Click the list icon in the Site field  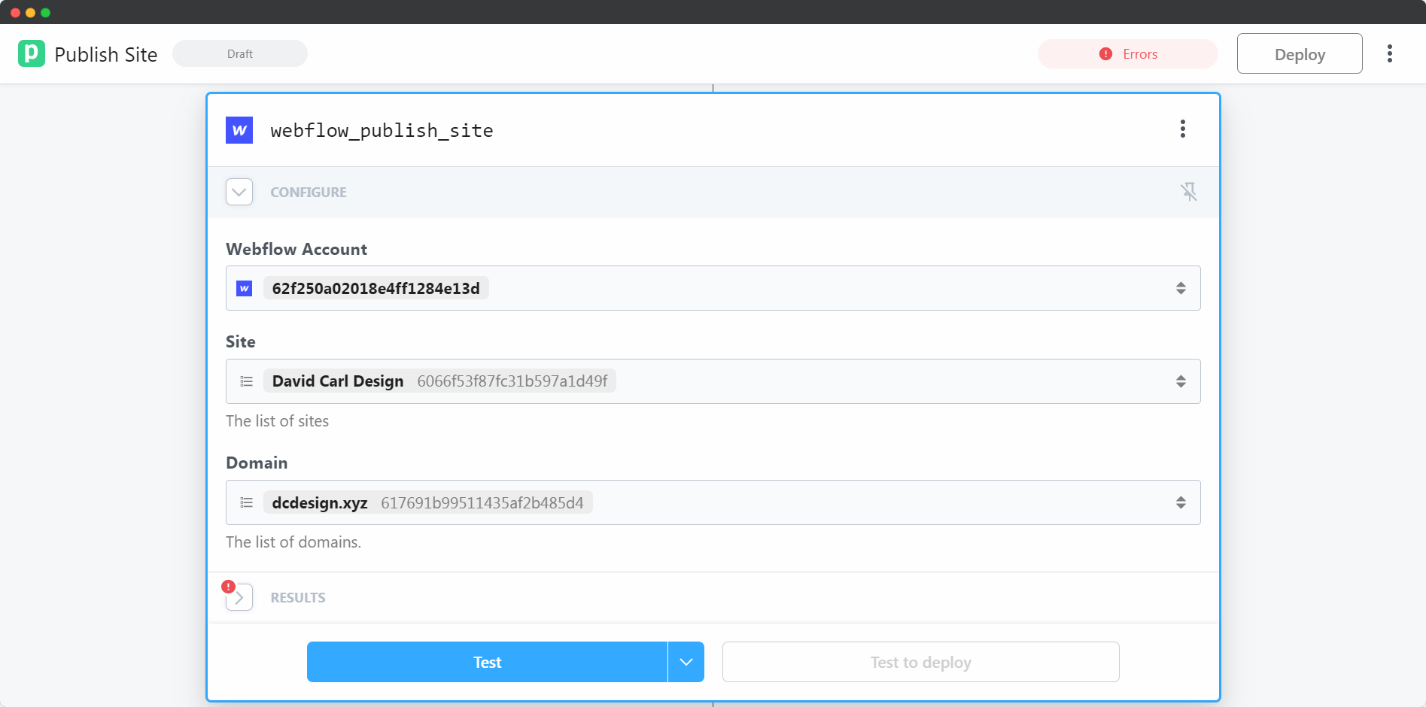pyautogui.click(x=245, y=381)
